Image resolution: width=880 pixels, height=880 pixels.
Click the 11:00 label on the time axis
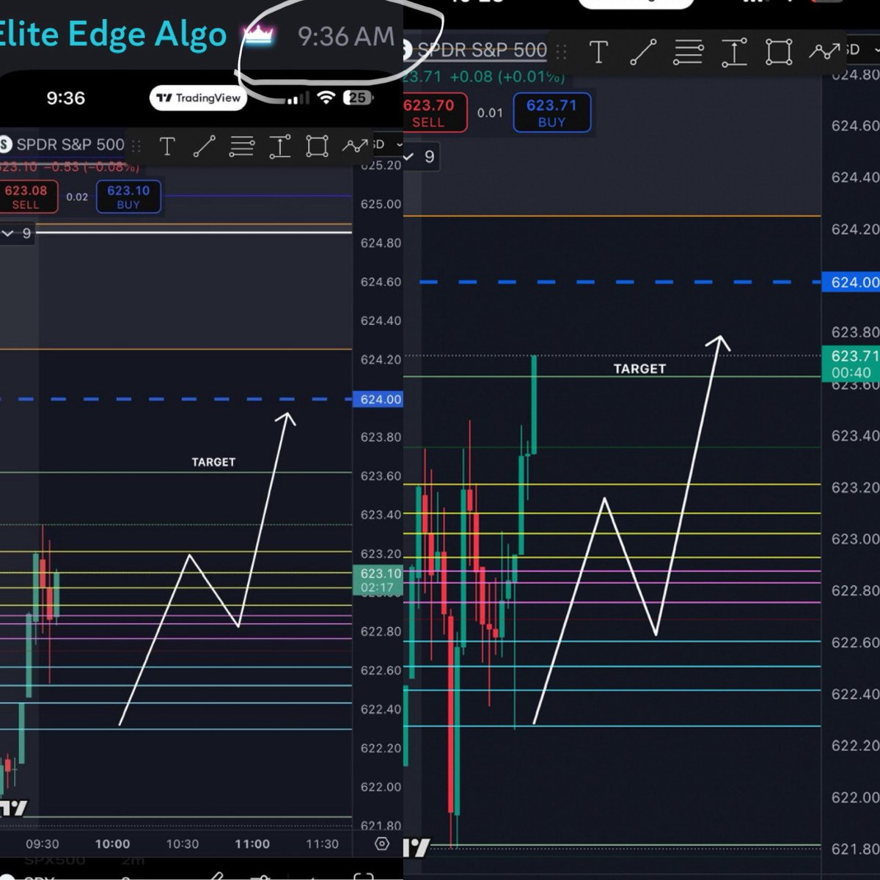252,844
